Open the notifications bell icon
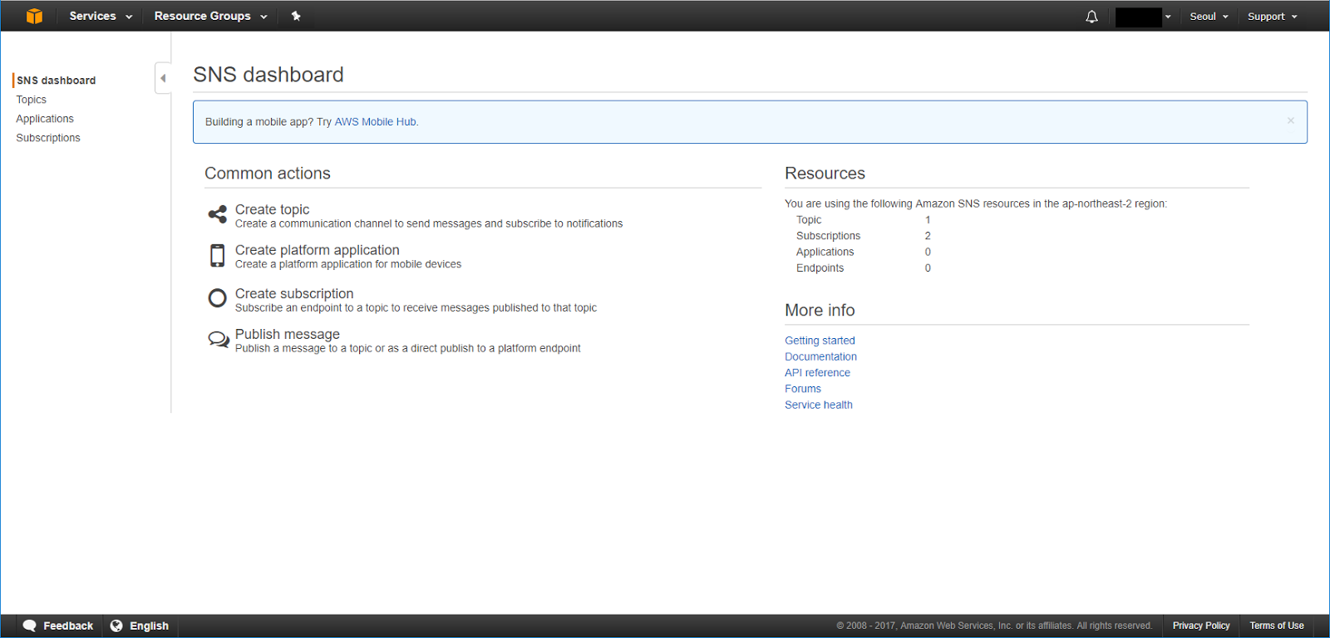 coord(1091,17)
